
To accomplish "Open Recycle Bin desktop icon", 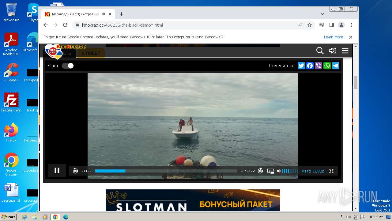I will [11, 12].
